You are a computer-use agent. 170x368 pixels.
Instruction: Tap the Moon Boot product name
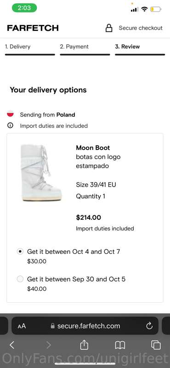coord(93,148)
